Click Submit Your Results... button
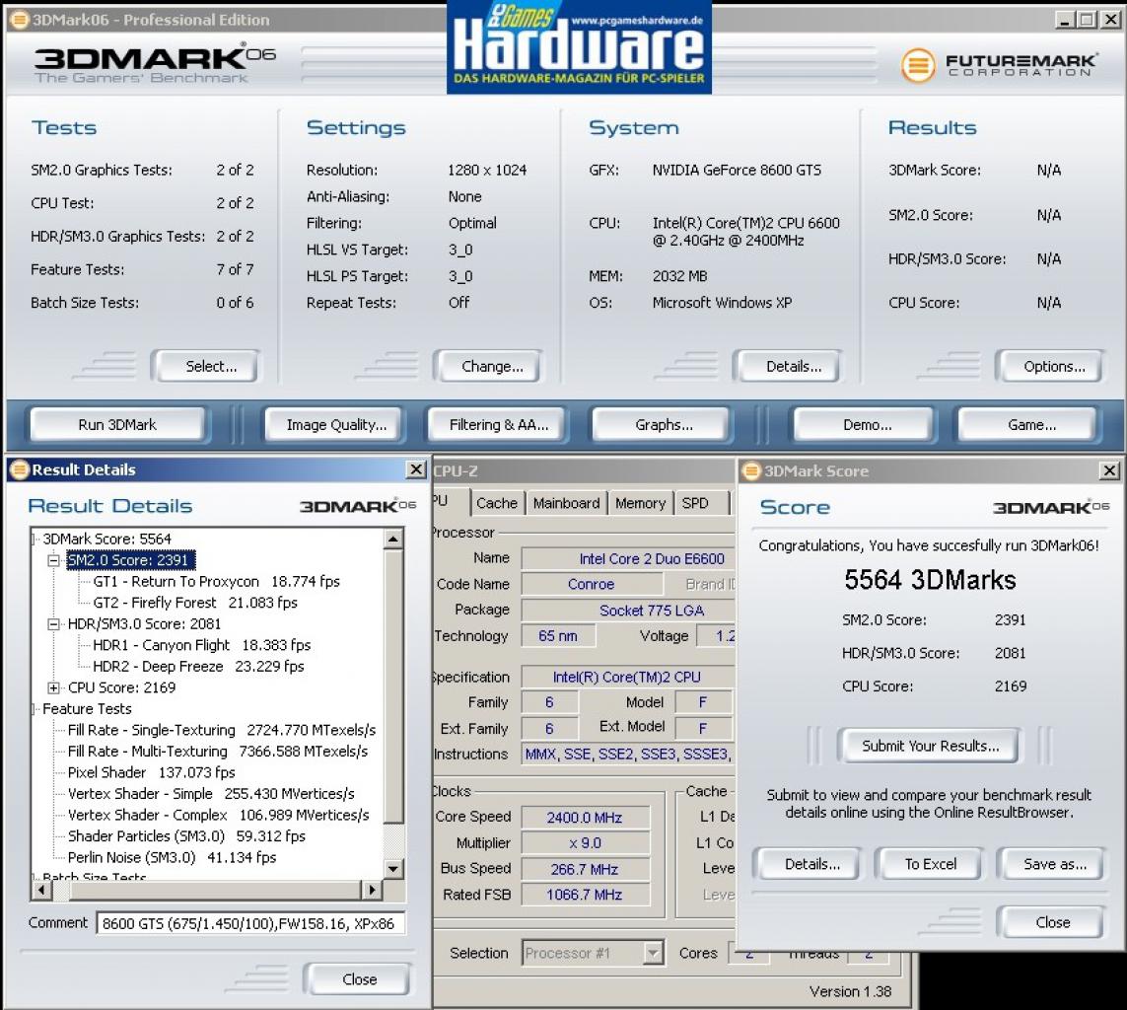This screenshot has height=1010, width=1127. point(930,747)
